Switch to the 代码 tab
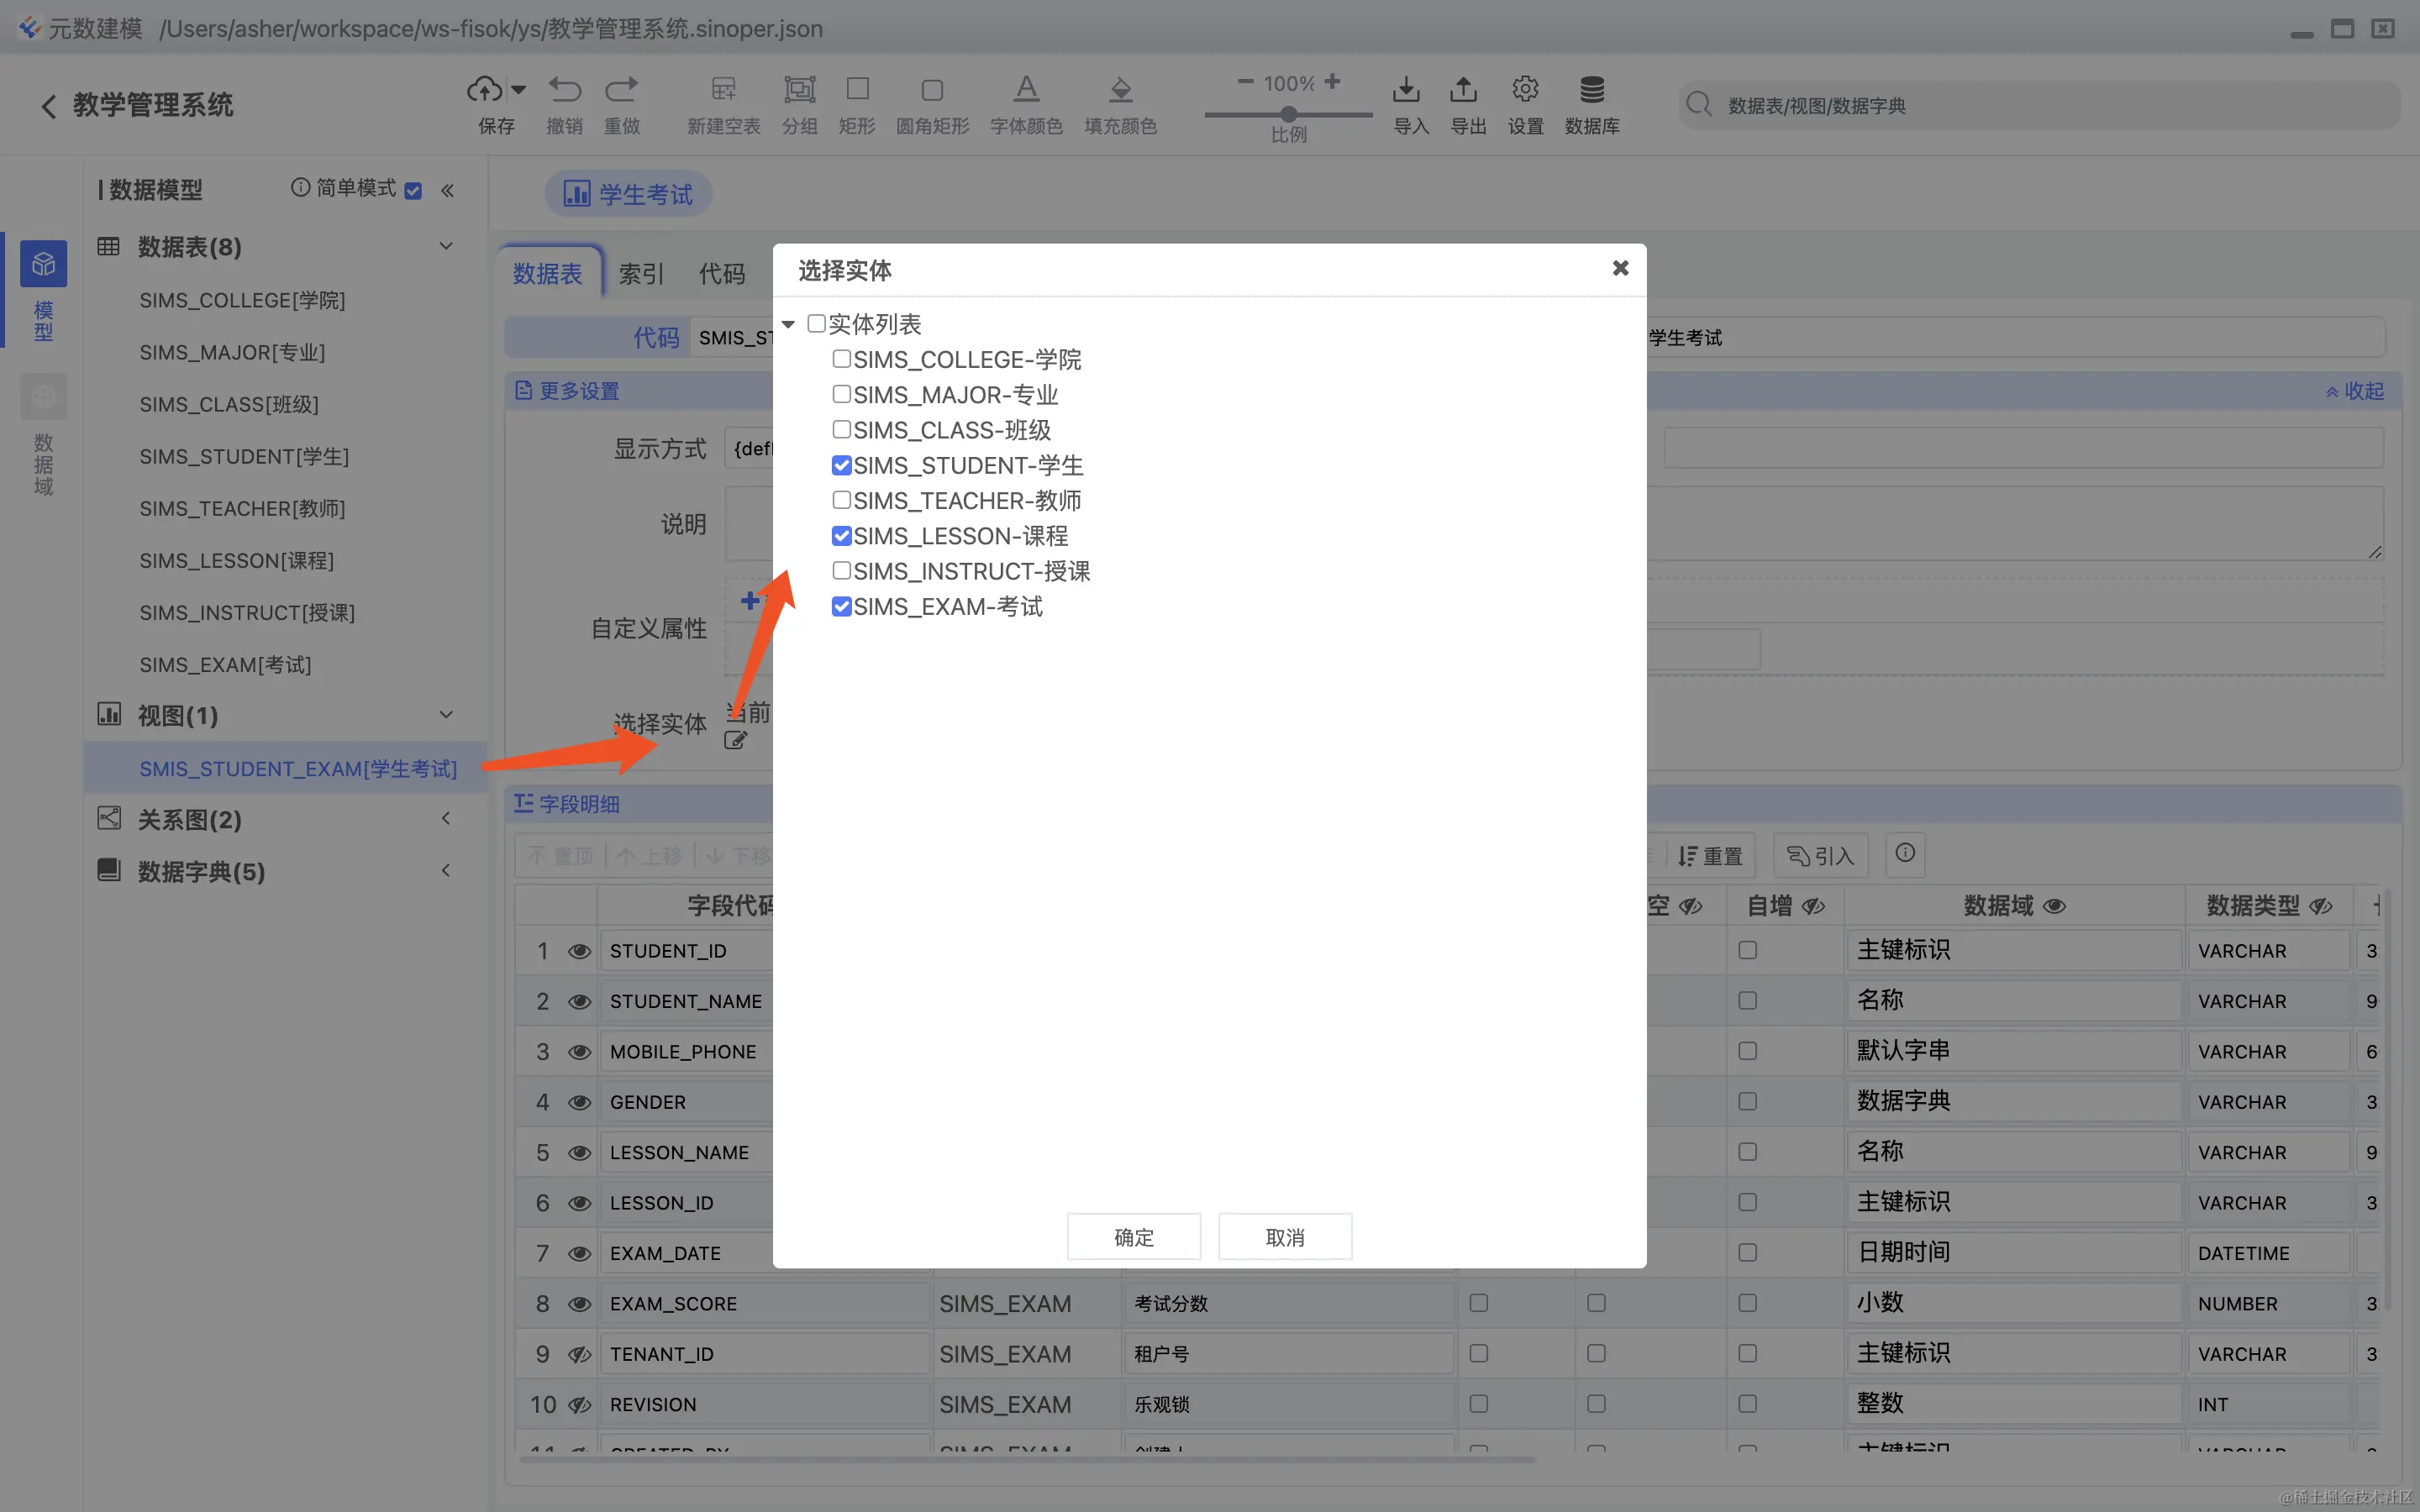The width and height of the screenshot is (2420, 1512). point(721,274)
